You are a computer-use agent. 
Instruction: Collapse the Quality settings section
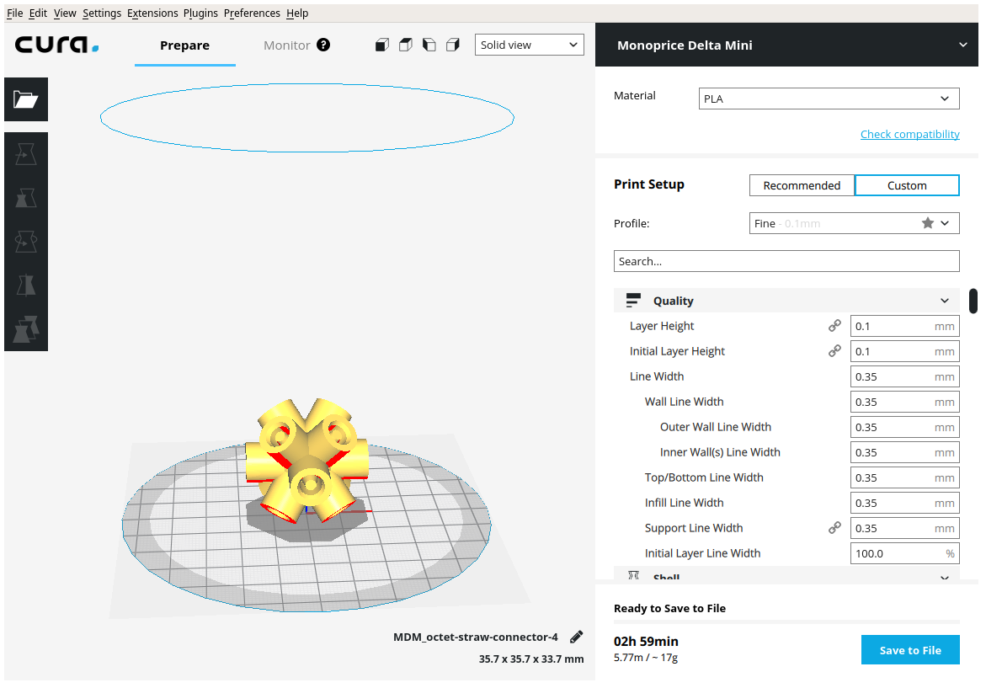[945, 301]
